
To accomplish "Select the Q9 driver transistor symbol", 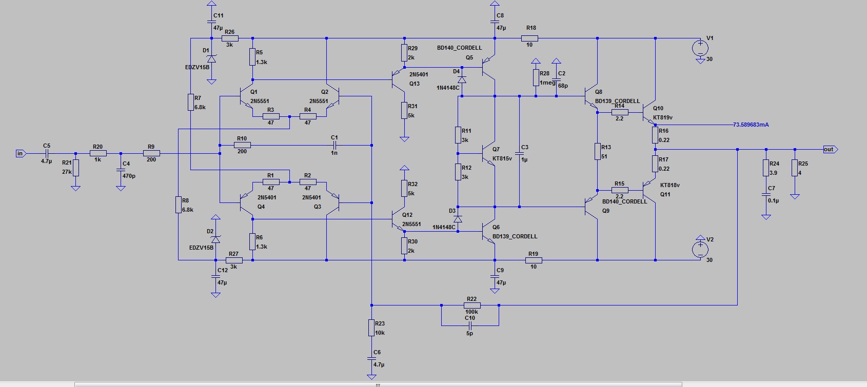I will tap(592, 207).
